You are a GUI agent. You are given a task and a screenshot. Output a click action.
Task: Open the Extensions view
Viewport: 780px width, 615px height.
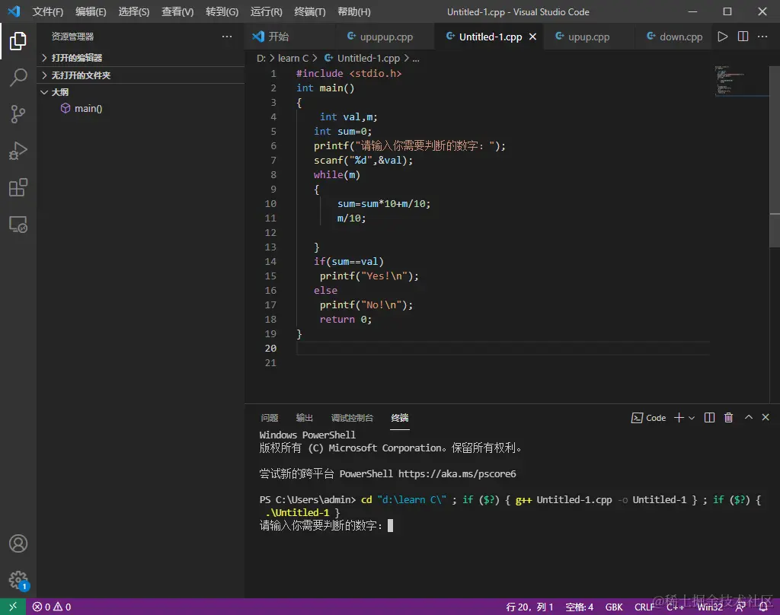click(x=18, y=187)
